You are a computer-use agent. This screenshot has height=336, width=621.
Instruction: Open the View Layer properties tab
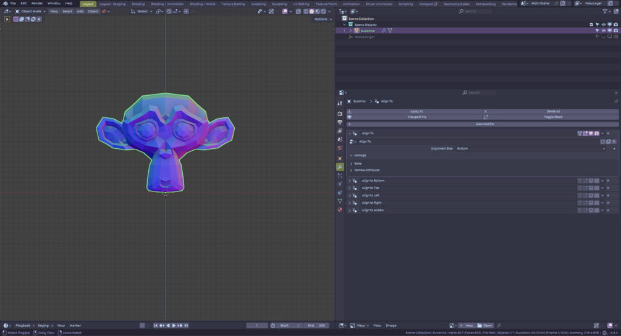click(x=340, y=130)
